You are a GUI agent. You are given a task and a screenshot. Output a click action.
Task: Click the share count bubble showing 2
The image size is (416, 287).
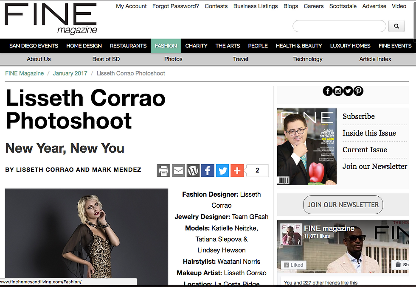click(257, 170)
